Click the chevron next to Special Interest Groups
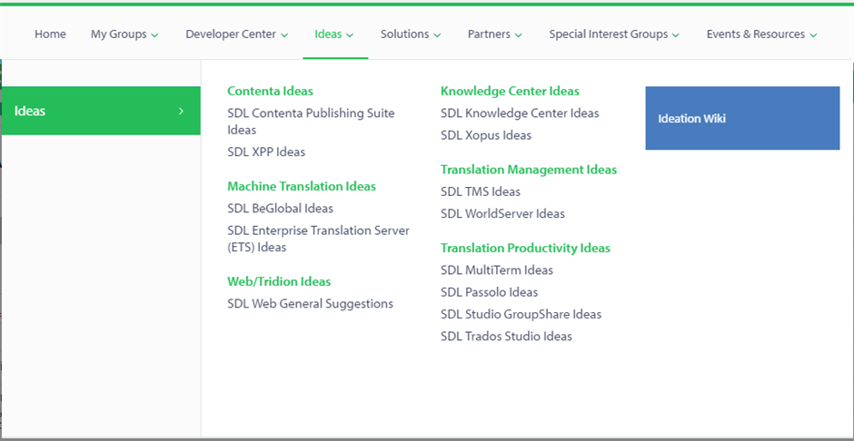The width and height of the screenshot is (854, 441). (x=675, y=35)
